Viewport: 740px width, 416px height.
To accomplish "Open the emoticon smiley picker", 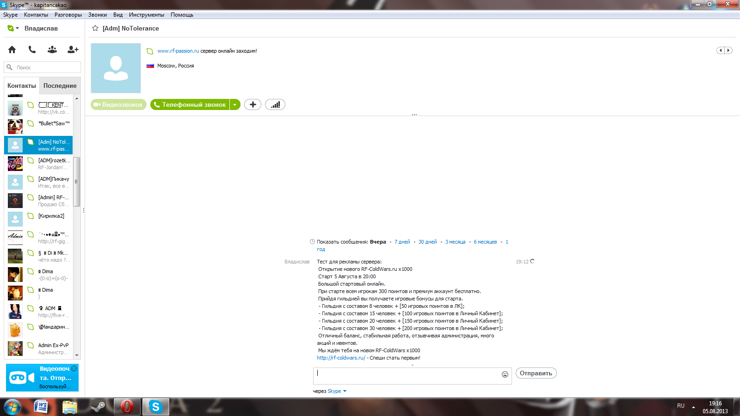I will 505,374.
